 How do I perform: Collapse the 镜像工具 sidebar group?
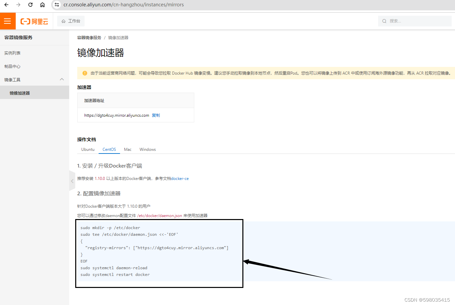click(34, 80)
